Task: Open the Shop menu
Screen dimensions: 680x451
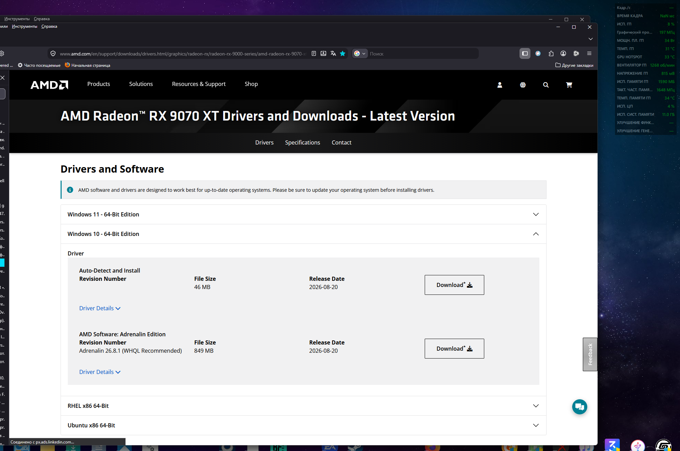Action: pyautogui.click(x=251, y=84)
